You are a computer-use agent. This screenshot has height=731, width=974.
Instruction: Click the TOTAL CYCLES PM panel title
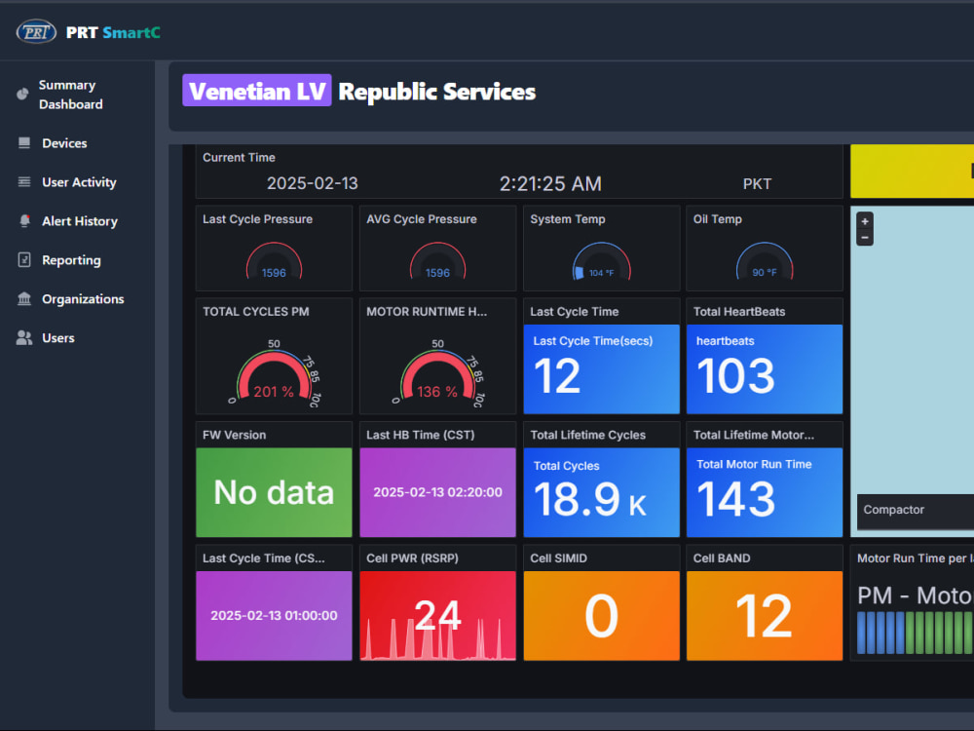(x=256, y=312)
